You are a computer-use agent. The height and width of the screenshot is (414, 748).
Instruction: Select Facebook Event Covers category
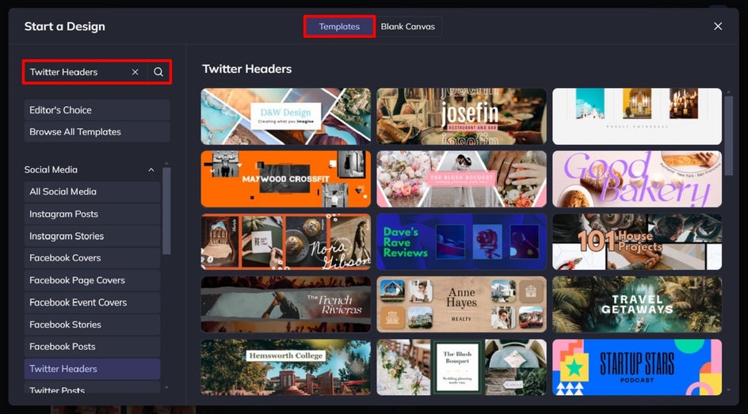pos(92,302)
